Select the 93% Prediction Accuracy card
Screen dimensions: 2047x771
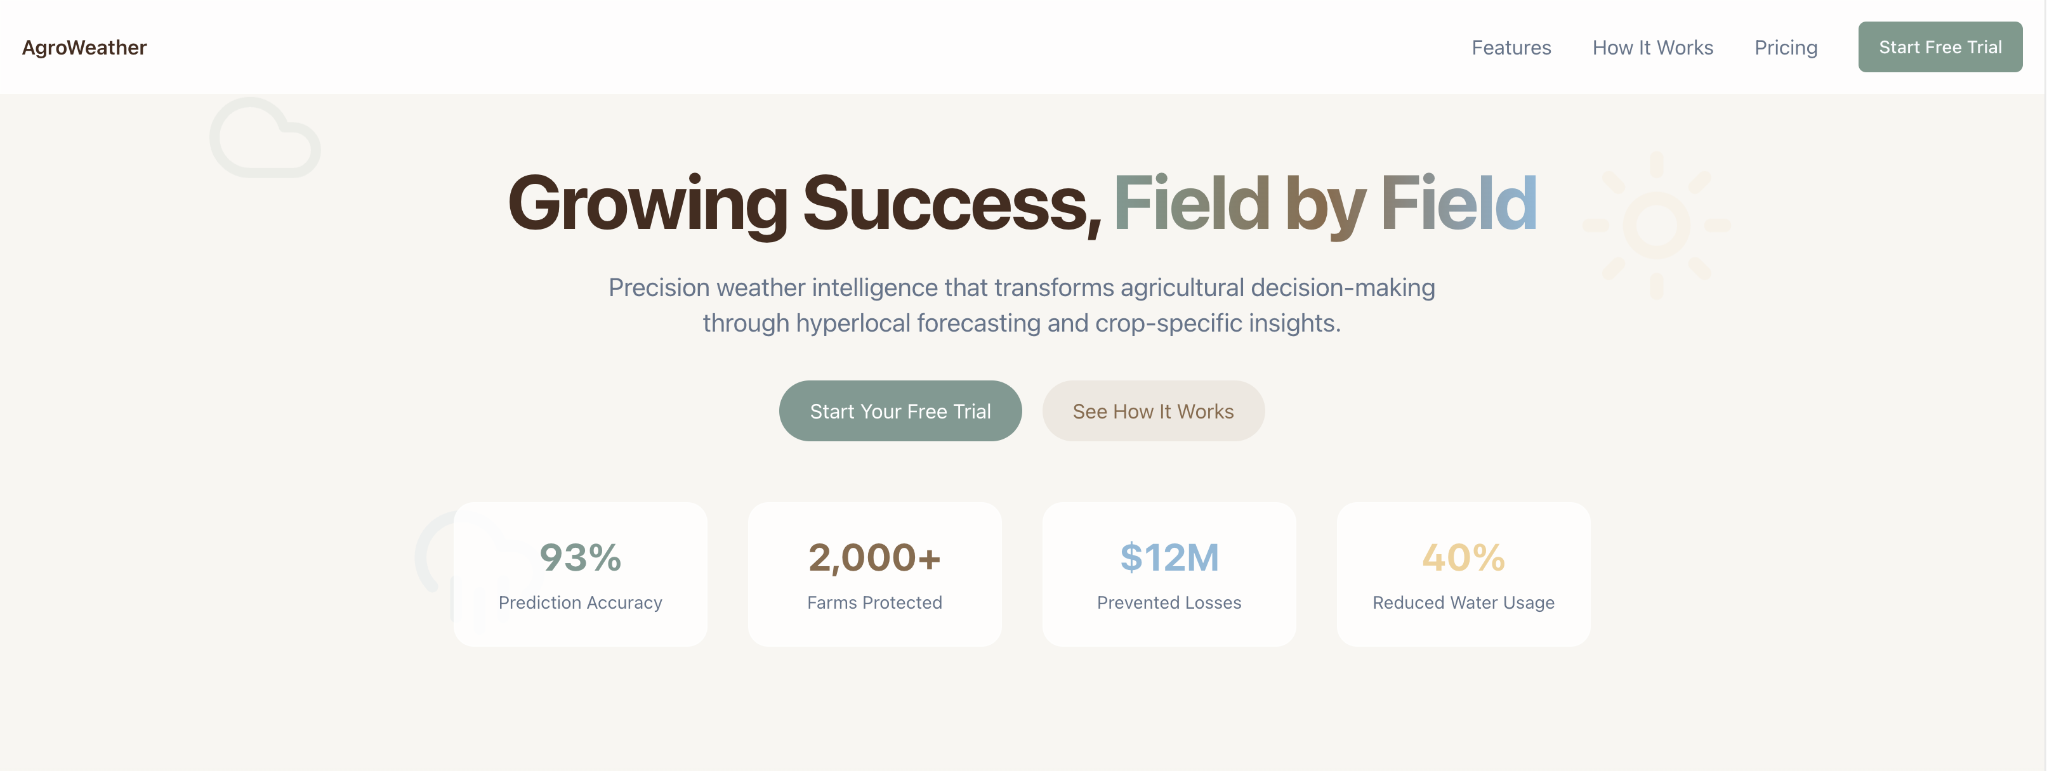pos(580,574)
